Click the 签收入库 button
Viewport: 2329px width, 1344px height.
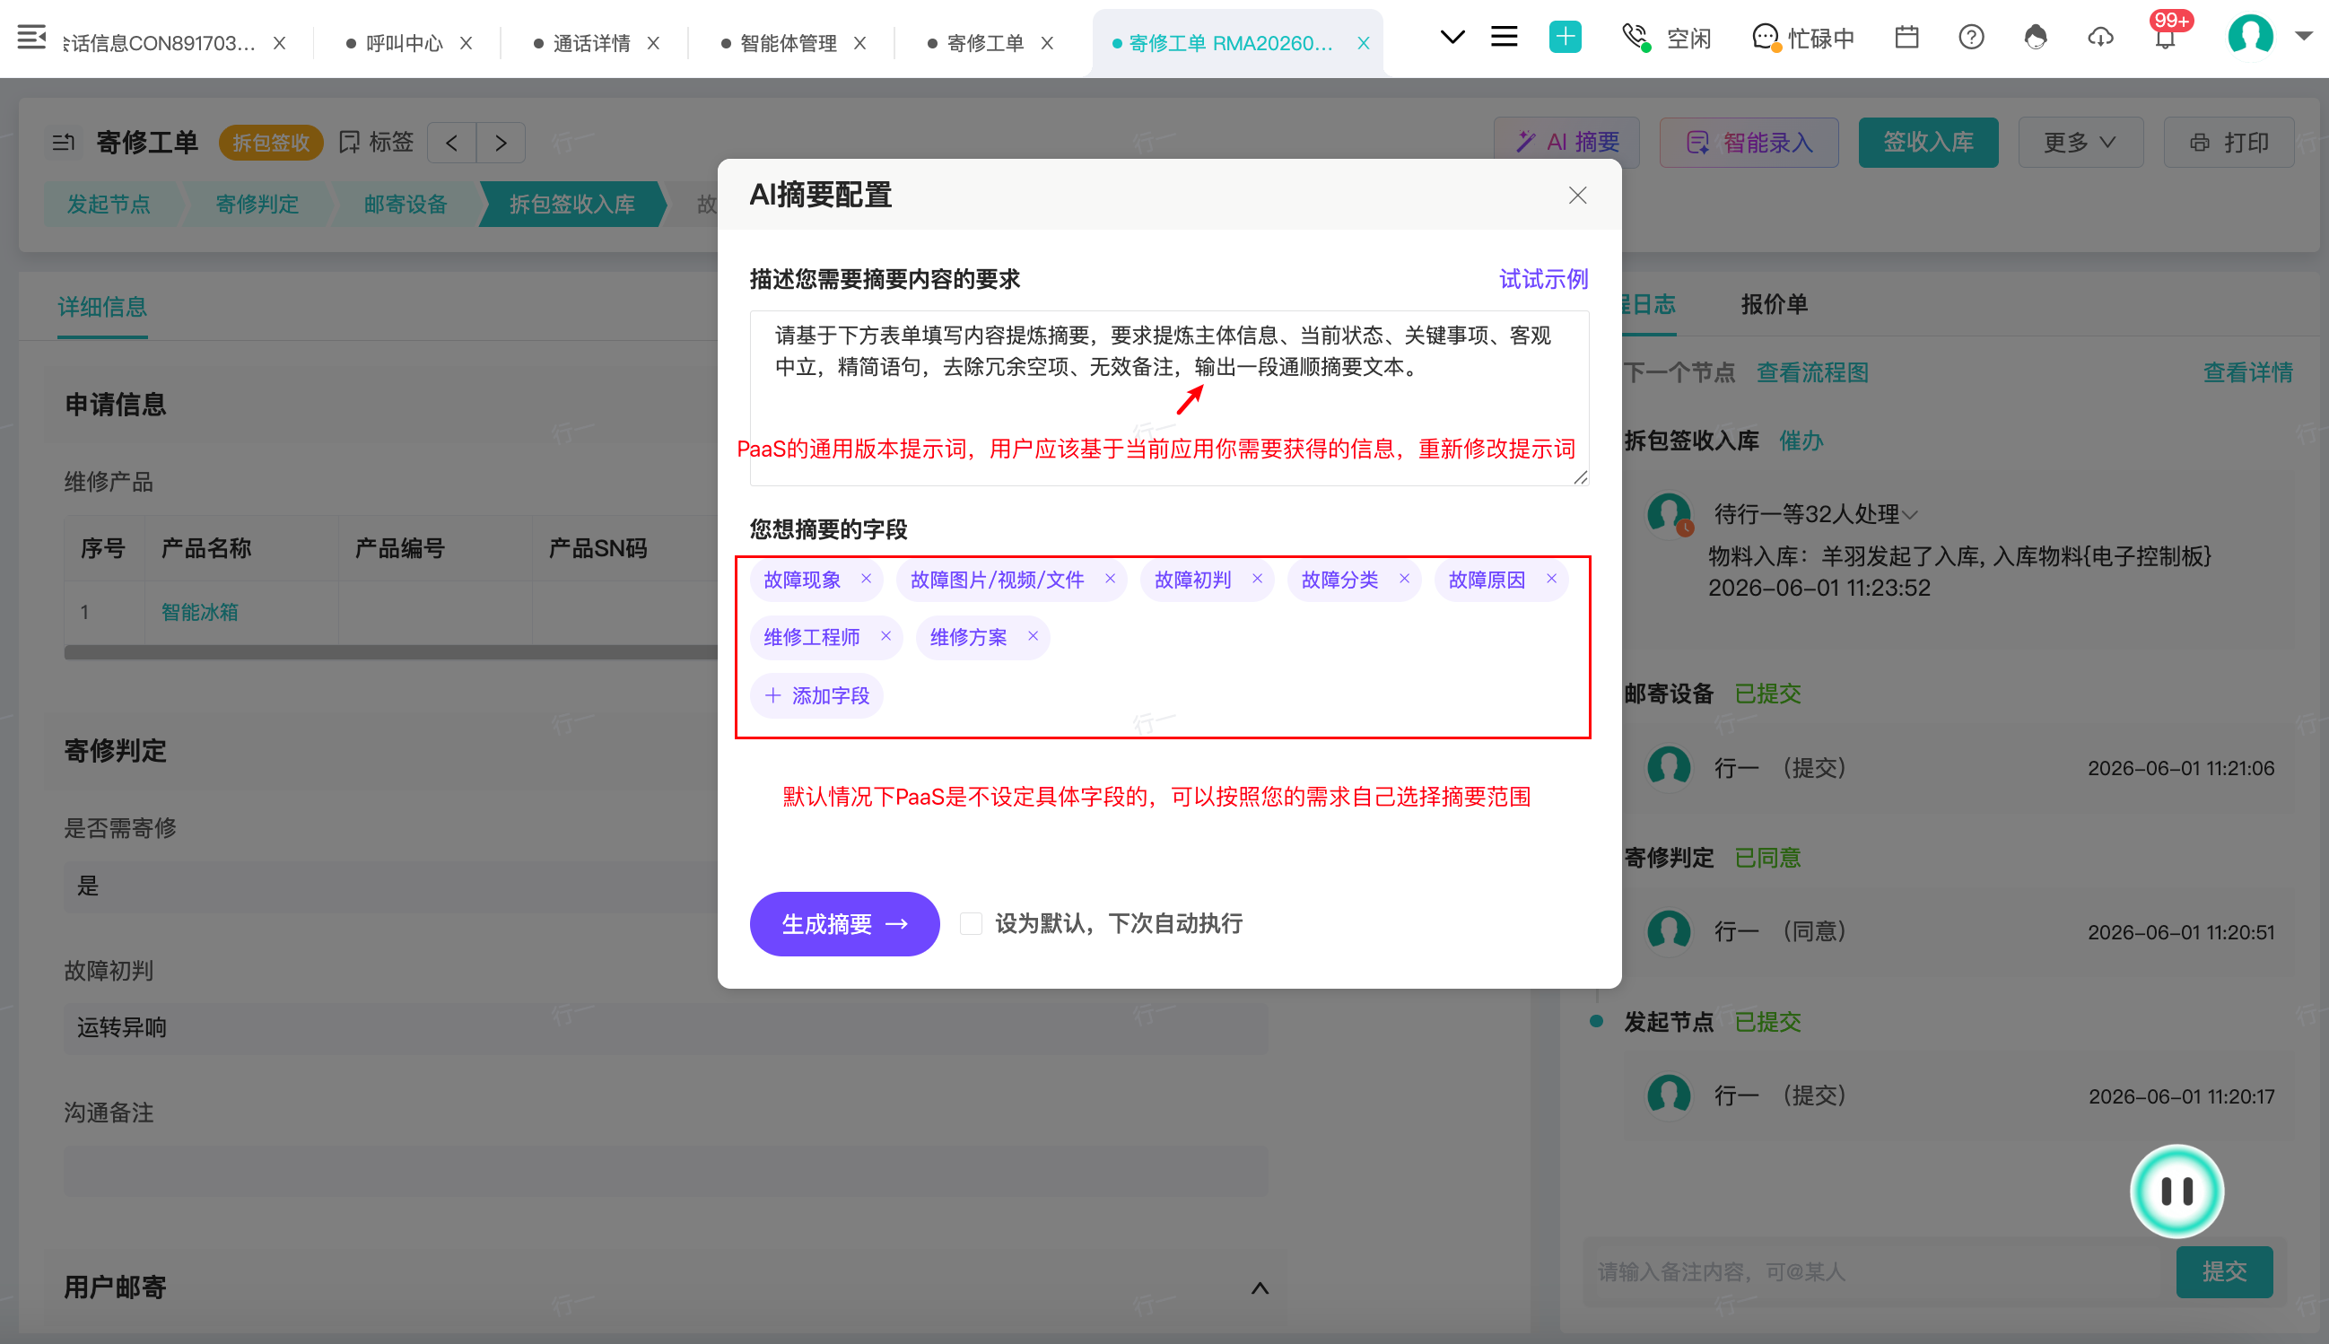point(1928,142)
